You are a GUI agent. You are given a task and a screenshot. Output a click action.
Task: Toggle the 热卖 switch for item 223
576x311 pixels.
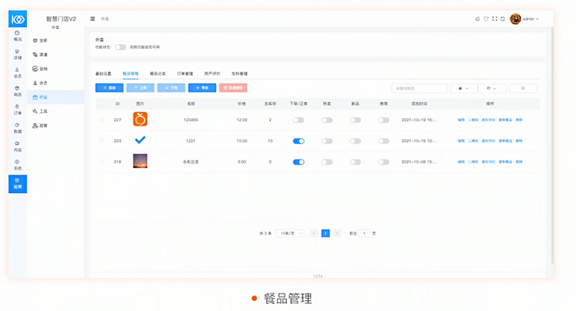pyautogui.click(x=328, y=141)
